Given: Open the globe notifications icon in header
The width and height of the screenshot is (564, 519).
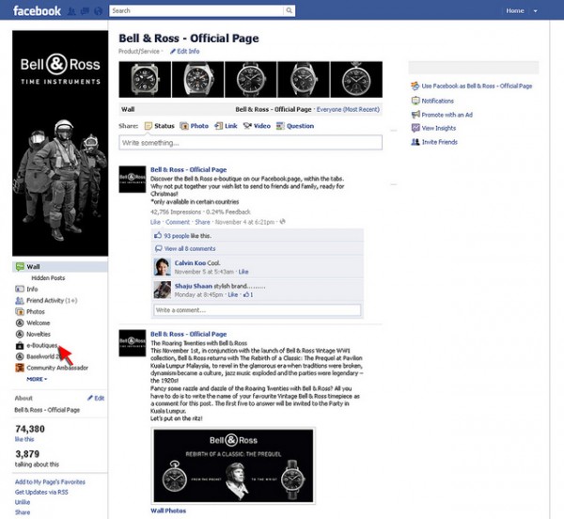Looking at the screenshot, I should [x=98, y=11].
